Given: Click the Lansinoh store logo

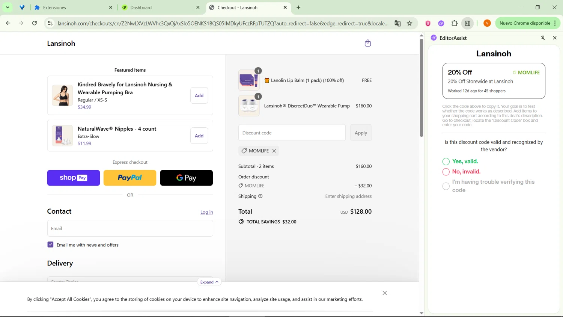Looking at the screenshot, I should pos(61,43).
